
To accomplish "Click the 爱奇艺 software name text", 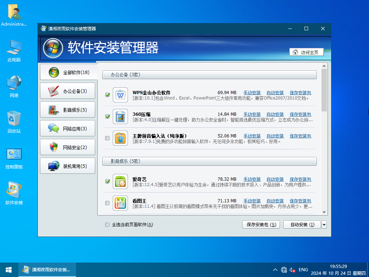I will point(139,179).
